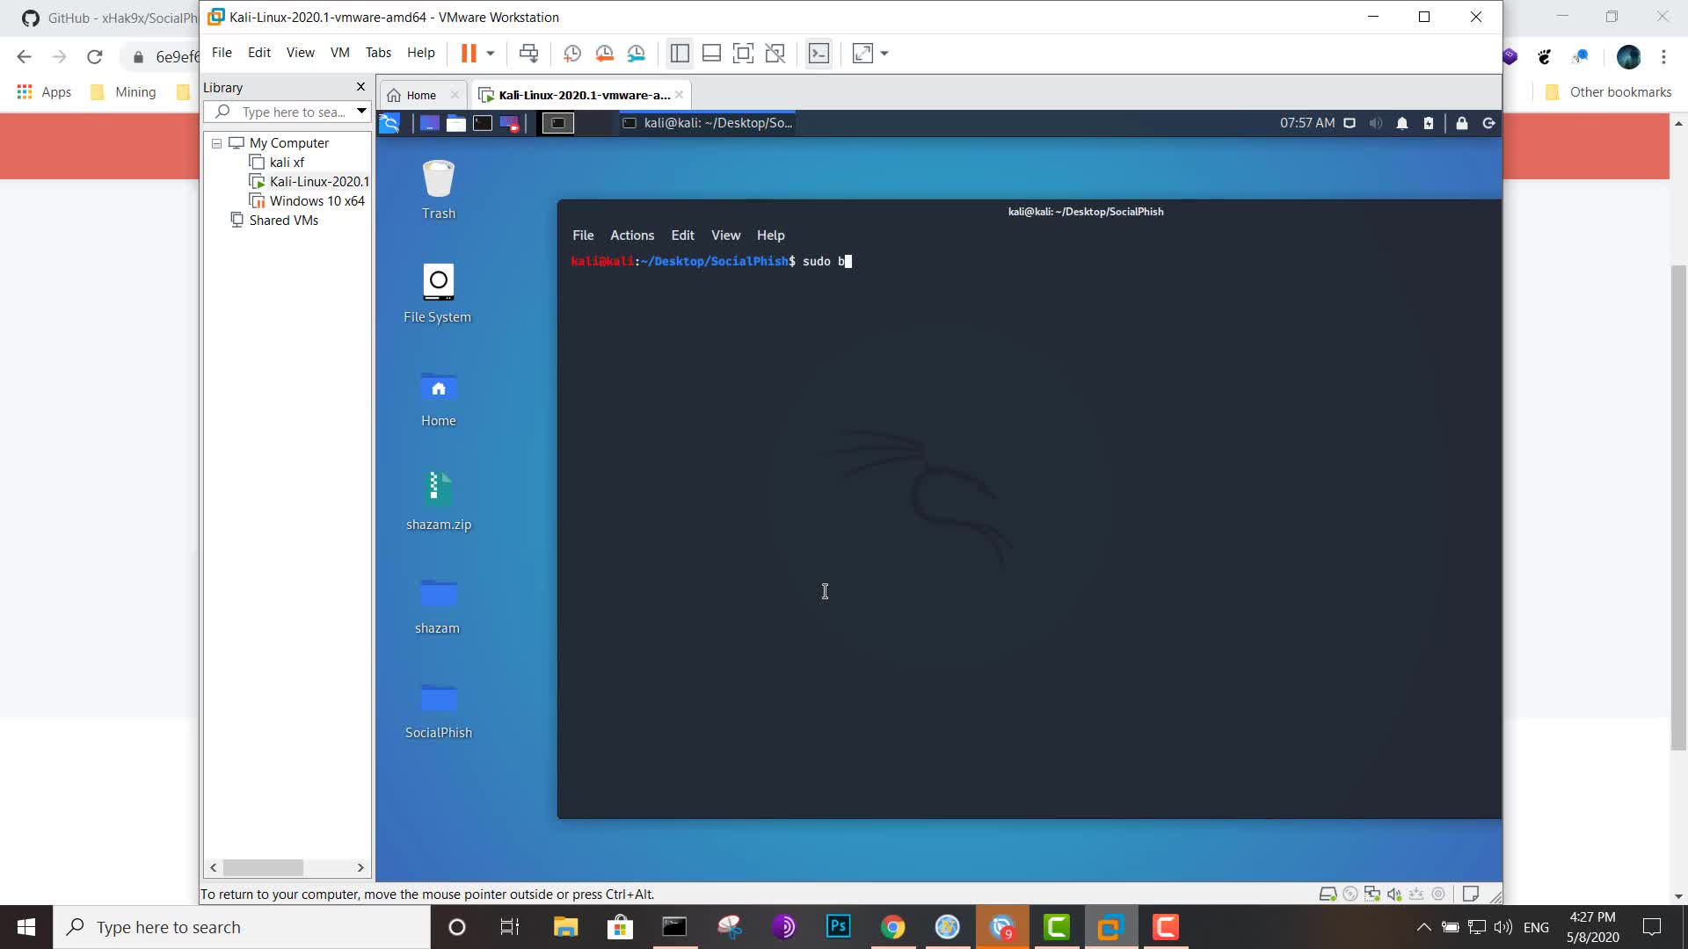The height and width of the screenshot is (949, 1688).
Task: Click Send Ctrl+Alt+Del toolbar icon
Action: pyautogui.click(x=528, y=54)
